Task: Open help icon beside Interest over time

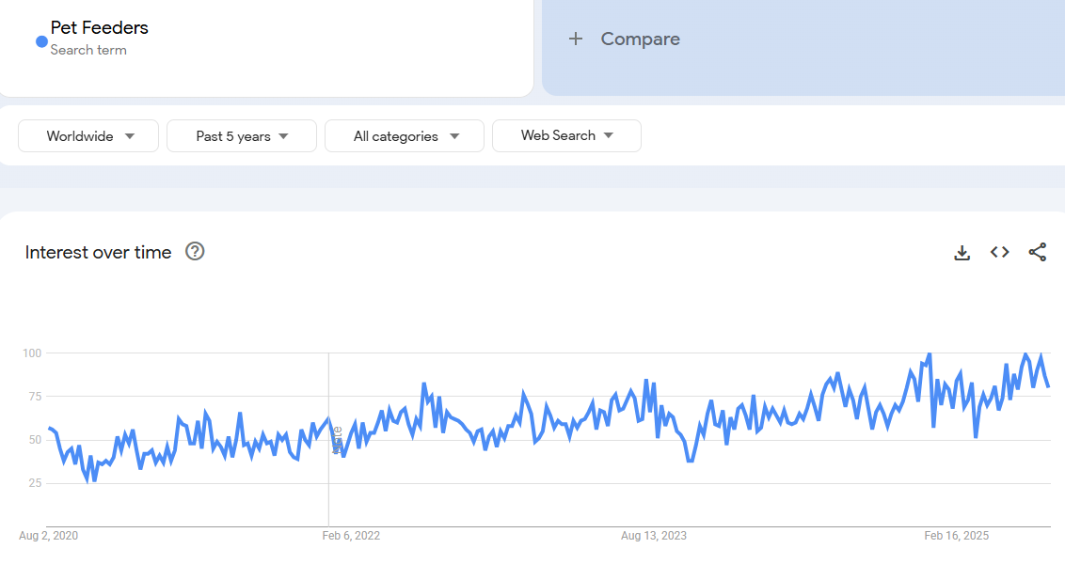Action: [x=195, y=251]
